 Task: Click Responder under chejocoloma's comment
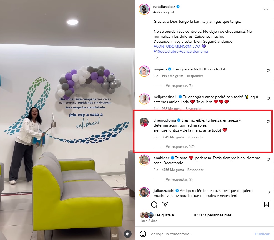[195, 137]
